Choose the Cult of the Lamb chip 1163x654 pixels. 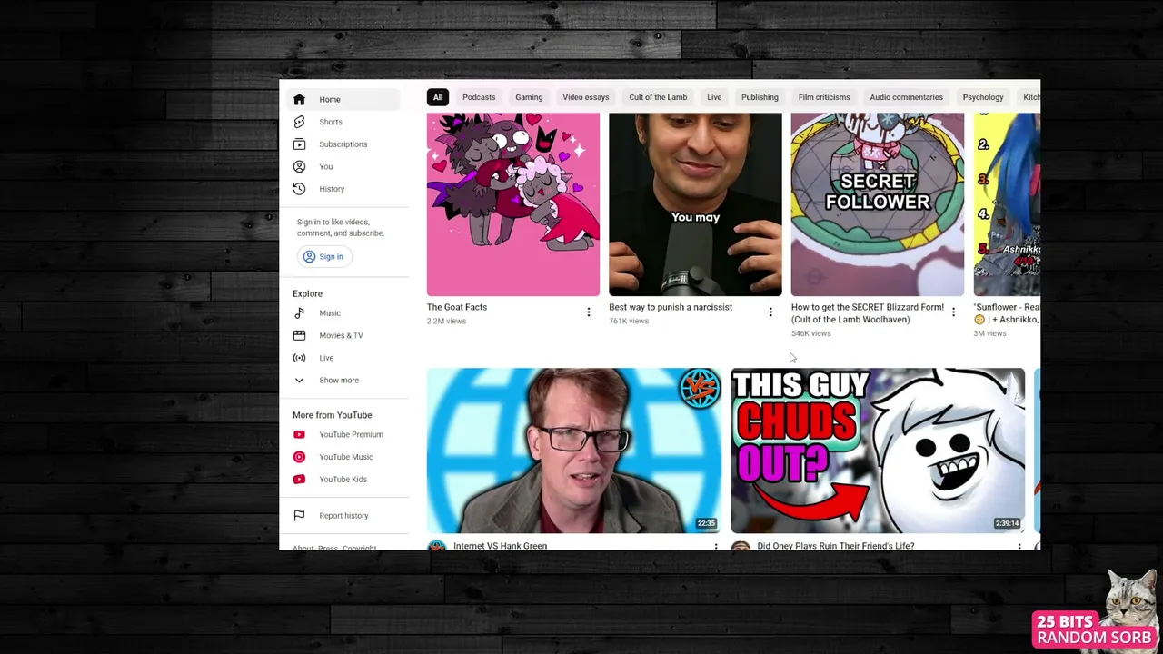658,97
